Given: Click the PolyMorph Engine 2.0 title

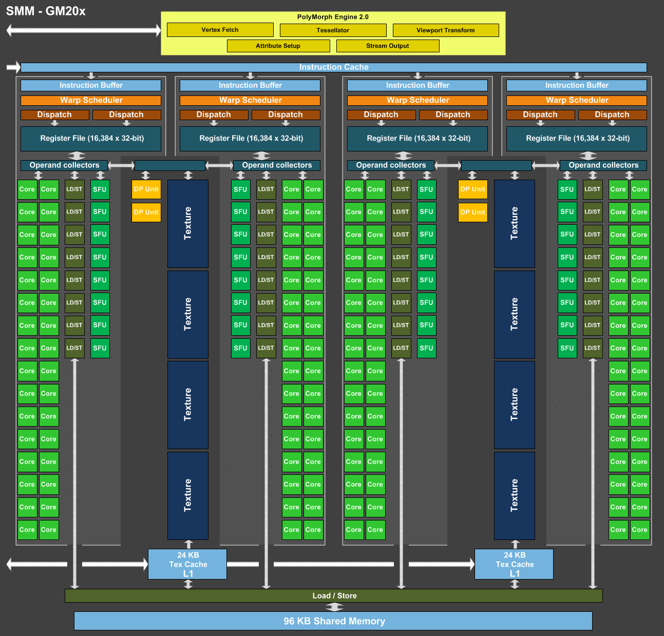Looking at the screenshot, I should 333,17.
